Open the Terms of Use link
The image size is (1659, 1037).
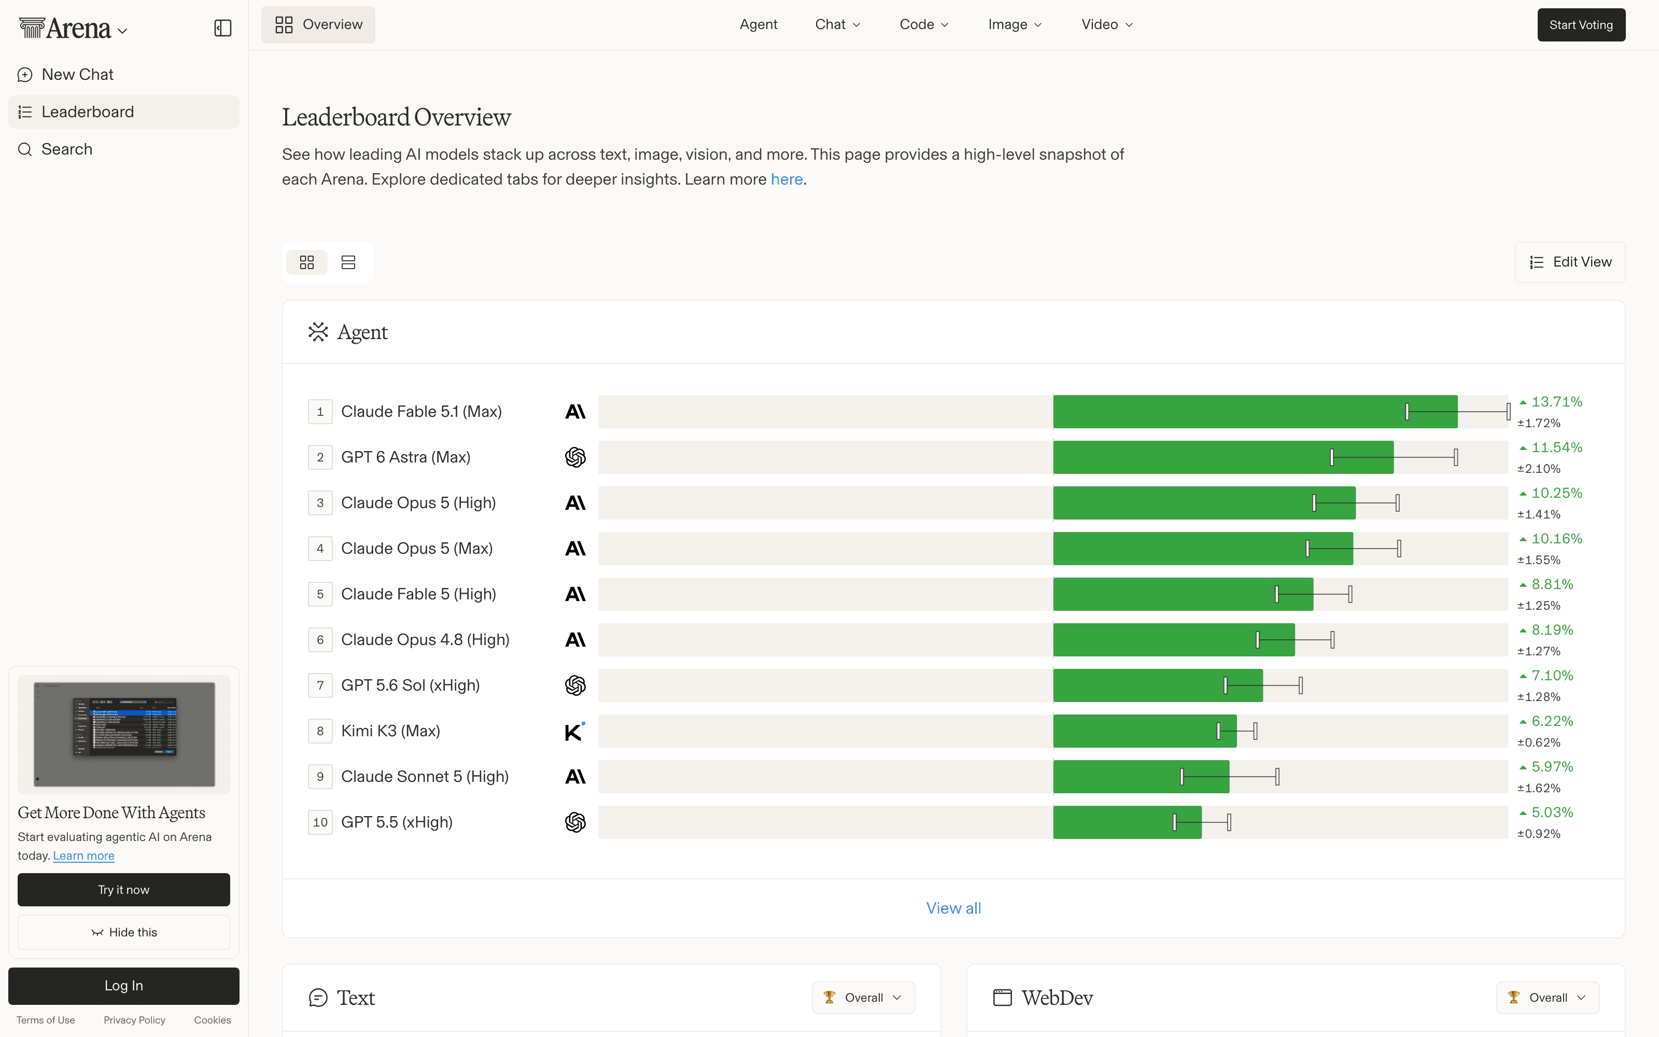pos(46,1020)
